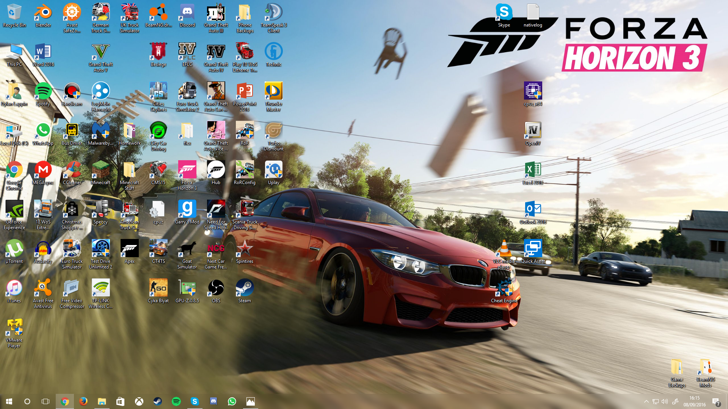Open the taskbar clock and calendar
This screenshot has height=409, width=728.
695,401
